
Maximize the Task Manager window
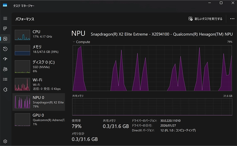click(221, 3)
